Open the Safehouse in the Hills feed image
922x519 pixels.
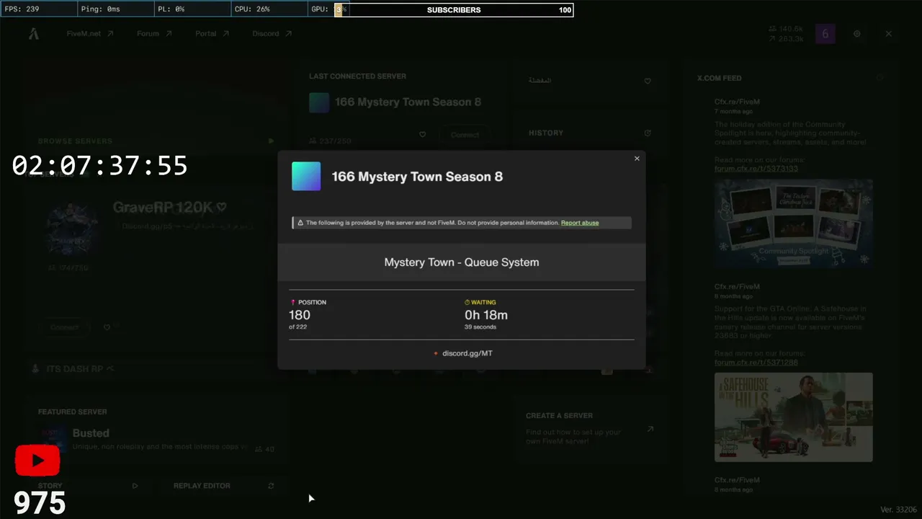click(794, 417)
